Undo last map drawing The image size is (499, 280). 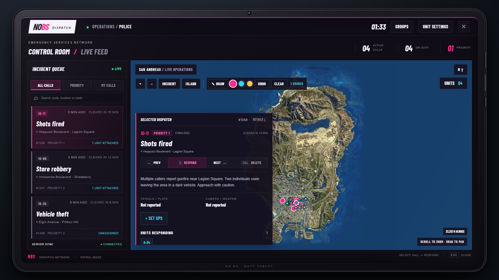click(262, 84)
